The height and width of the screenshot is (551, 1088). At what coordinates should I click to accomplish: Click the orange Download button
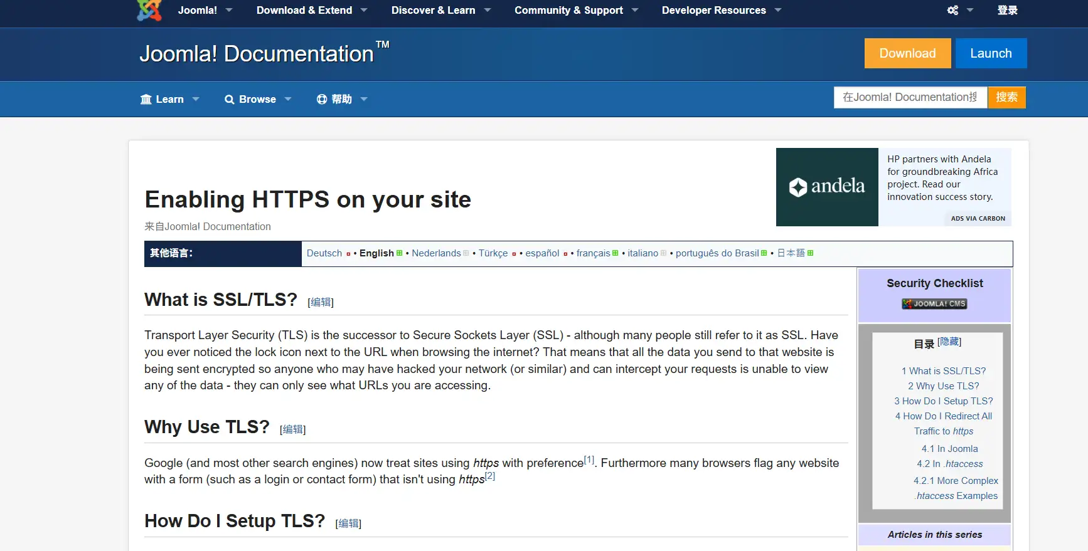coord(907,53)
